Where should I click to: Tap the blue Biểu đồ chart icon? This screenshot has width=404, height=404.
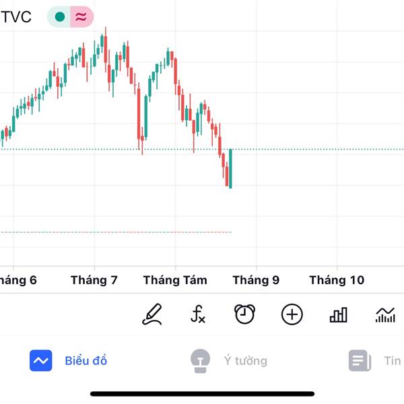[40, 360]
